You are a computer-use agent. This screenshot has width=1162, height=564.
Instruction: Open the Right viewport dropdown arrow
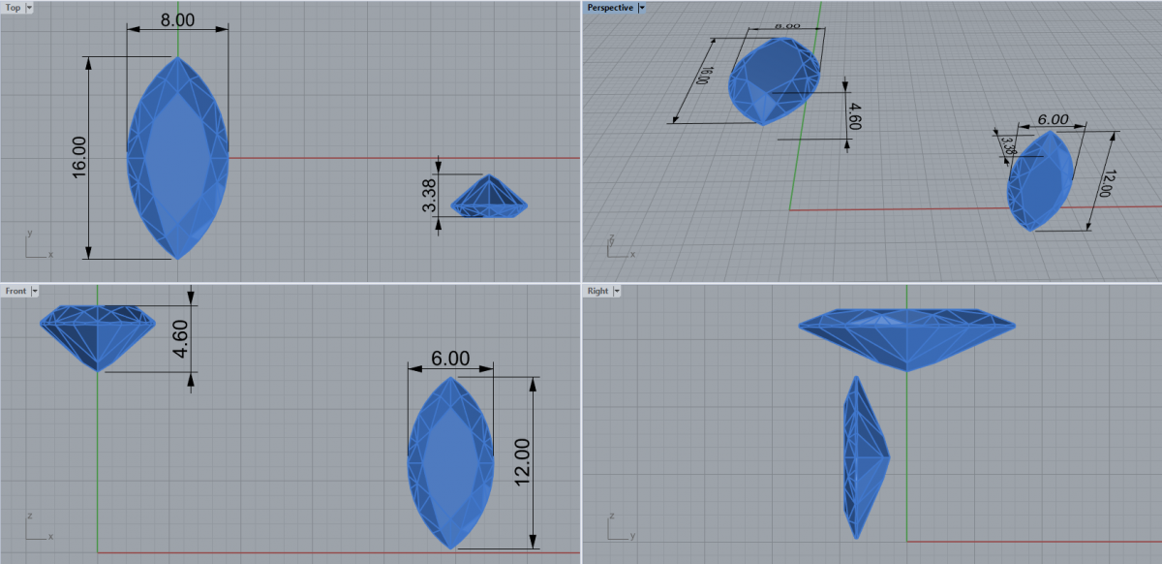616,291
